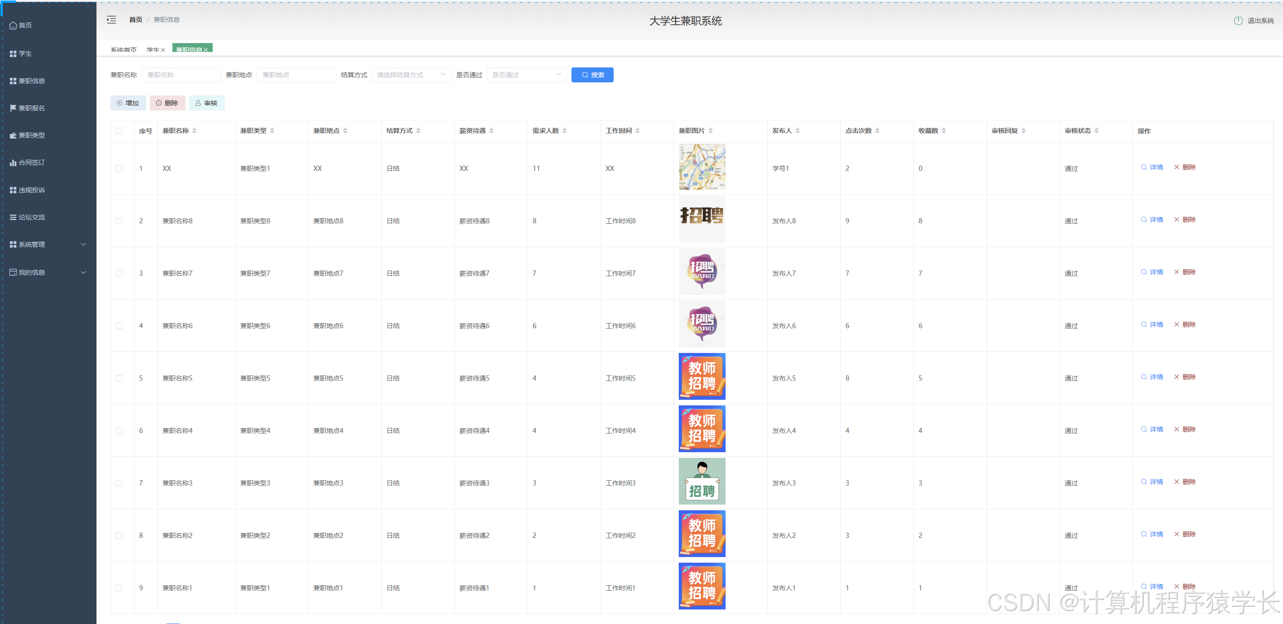Sort by 点击次数 column arrows
The width and height of the screenshot is (1283, 624).
pos(877,131)
